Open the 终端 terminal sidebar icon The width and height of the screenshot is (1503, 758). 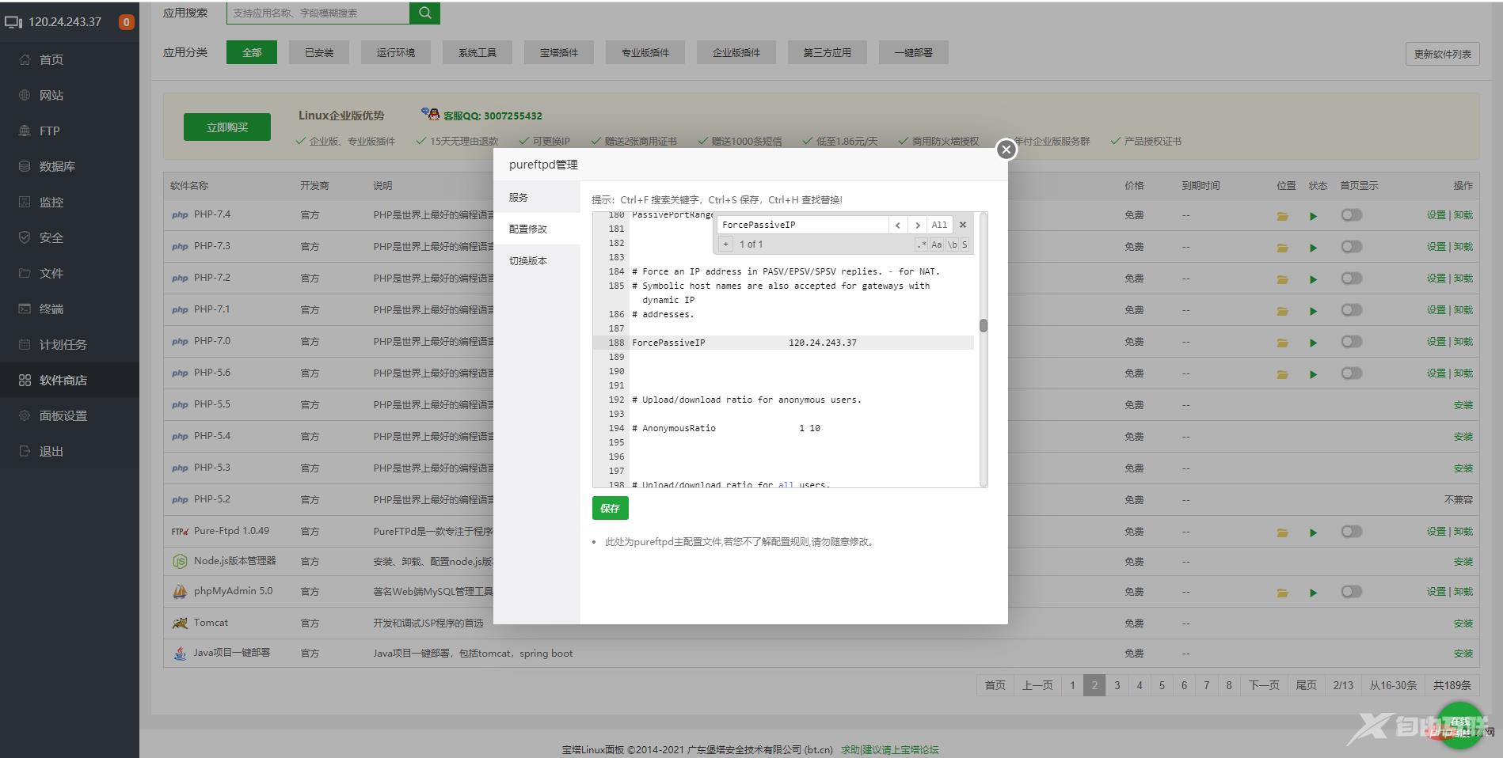[25, 309]
